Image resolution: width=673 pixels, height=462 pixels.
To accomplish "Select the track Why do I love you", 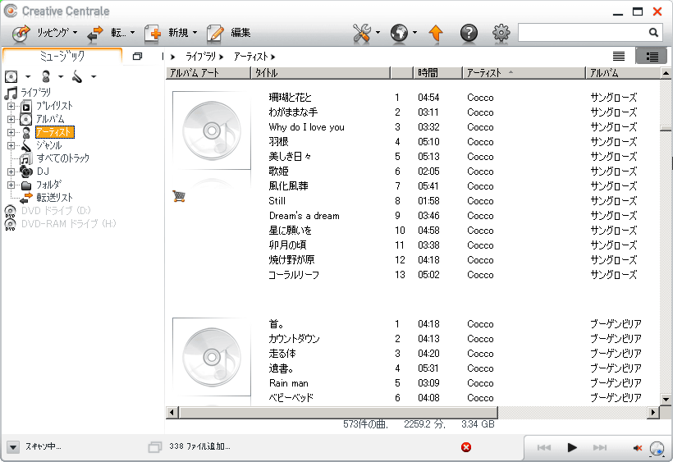I will (306, 127).
